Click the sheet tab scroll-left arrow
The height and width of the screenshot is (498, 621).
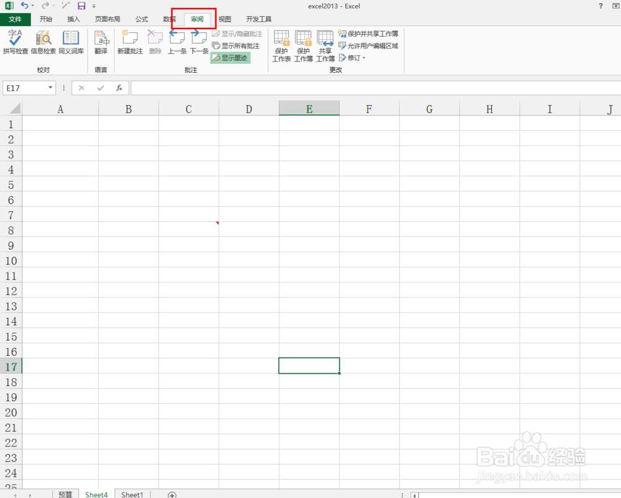click(x=16, y=496)
